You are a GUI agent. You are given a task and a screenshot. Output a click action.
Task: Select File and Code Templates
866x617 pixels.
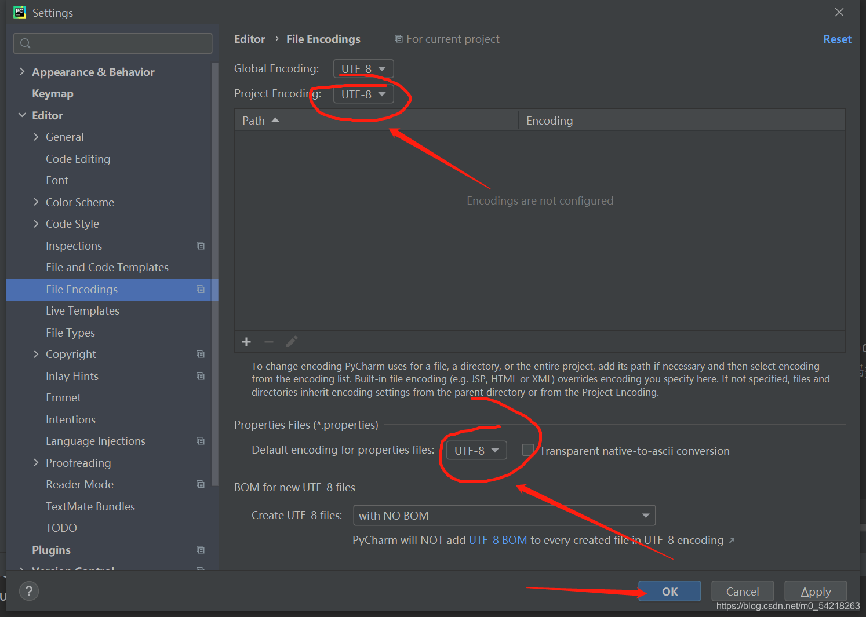(x=107, y=267)
